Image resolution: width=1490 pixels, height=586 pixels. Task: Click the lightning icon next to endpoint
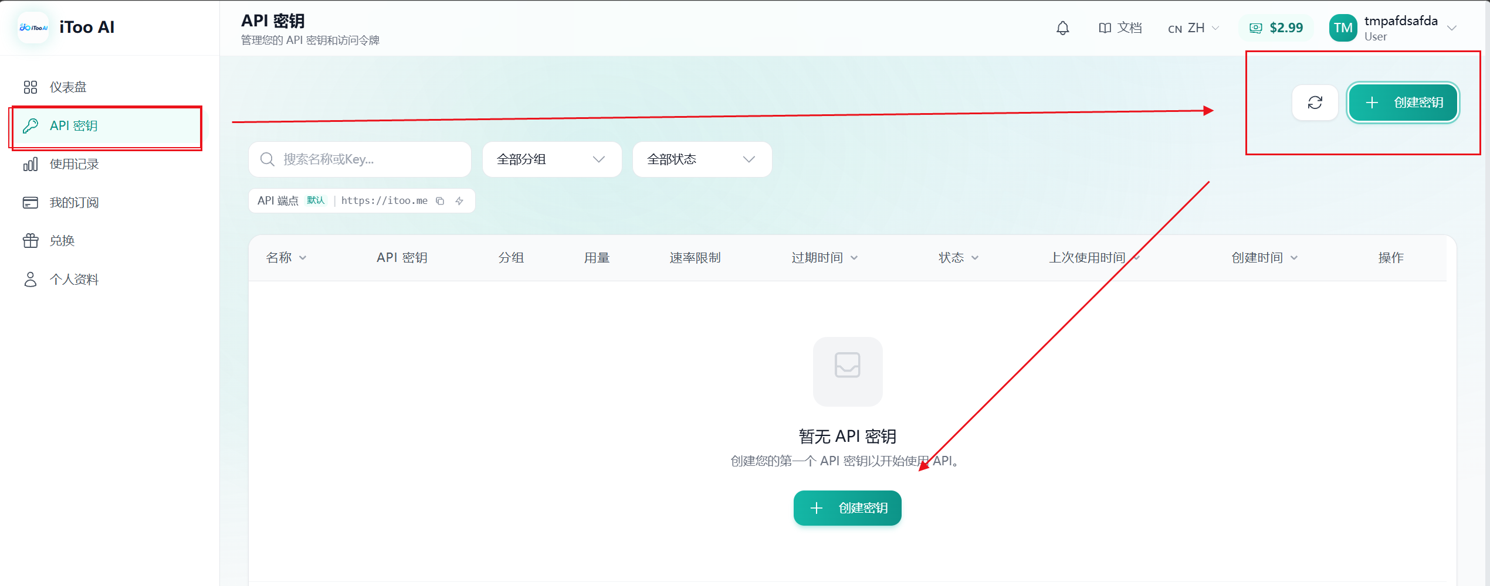point(459,201)
